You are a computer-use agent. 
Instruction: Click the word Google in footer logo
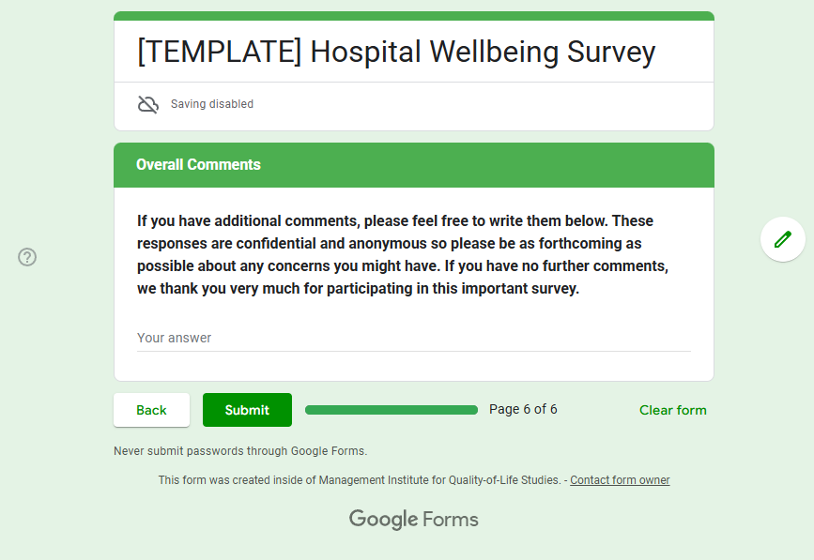tap(383, 519)
